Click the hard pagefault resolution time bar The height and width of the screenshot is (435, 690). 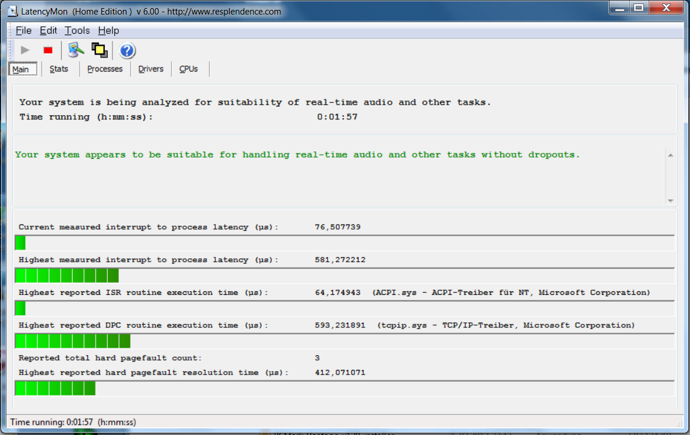(x=344, y=388)
